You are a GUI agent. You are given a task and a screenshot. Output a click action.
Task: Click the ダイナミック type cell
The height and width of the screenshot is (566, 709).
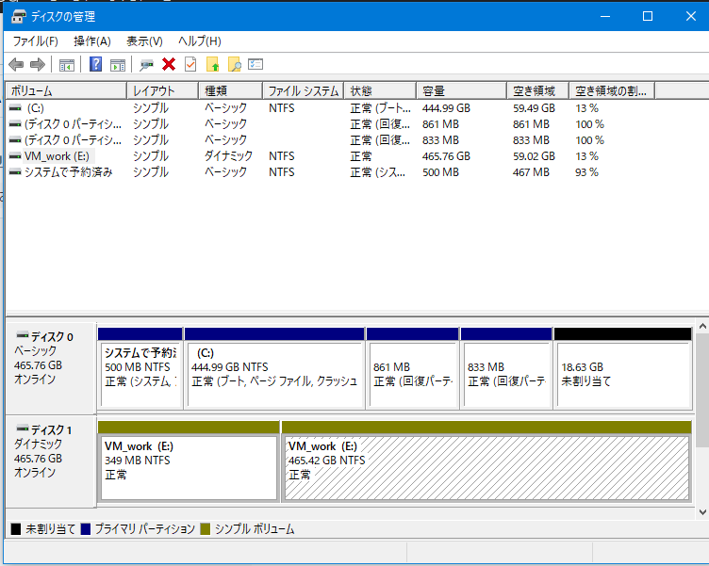[x=228, y=156]
